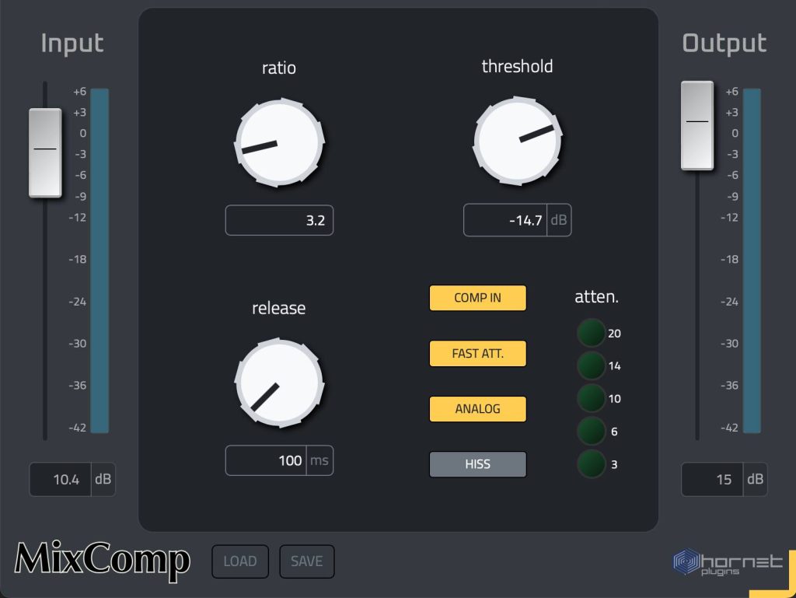
Task: Click the 20 dB attenuation LED
Action: pyautogui.click(x=591, y=334)
